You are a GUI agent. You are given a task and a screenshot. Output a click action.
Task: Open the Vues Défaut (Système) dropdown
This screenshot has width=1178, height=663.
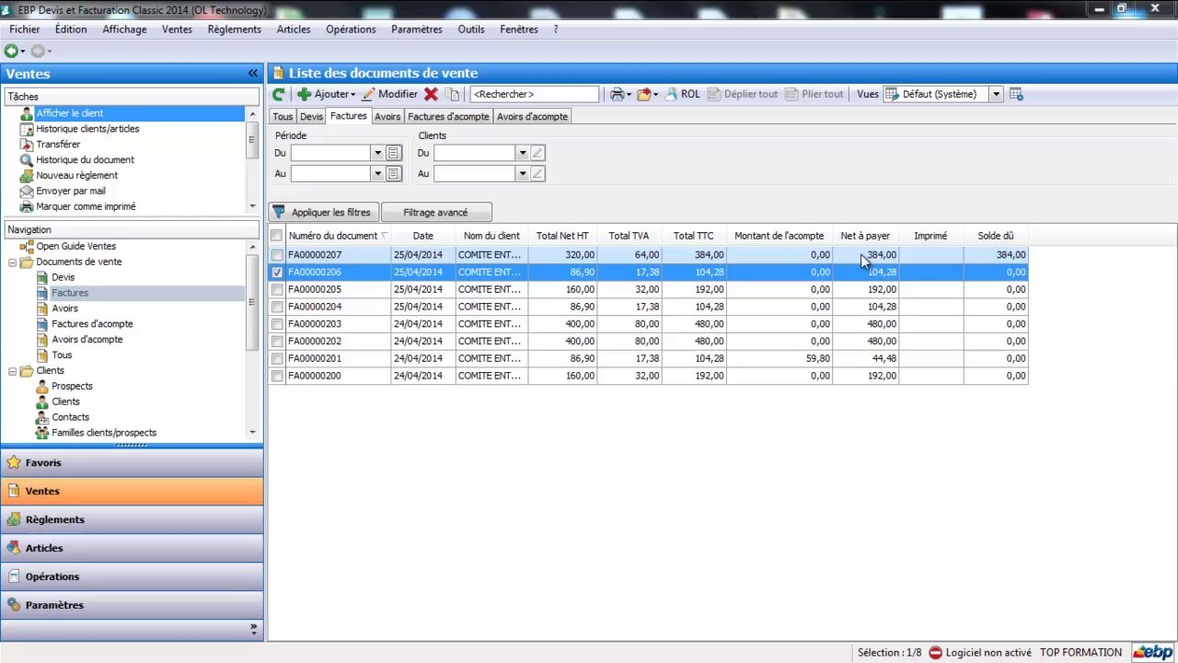click(996, 94)
